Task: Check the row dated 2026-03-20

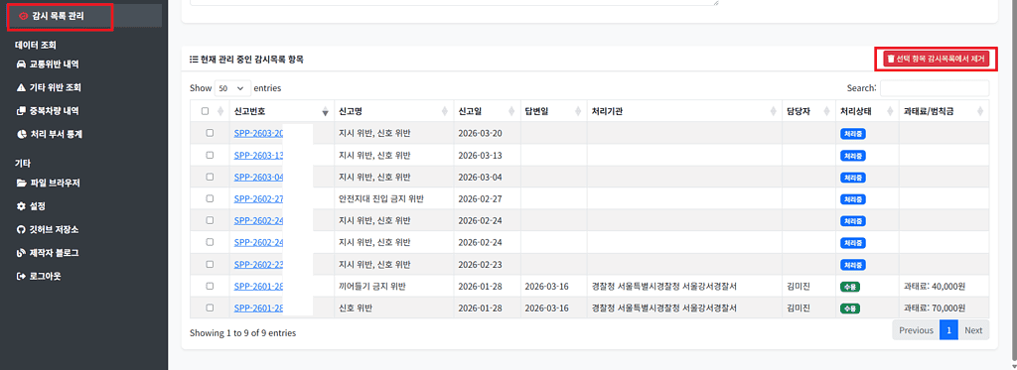Action: pos(210,133)
